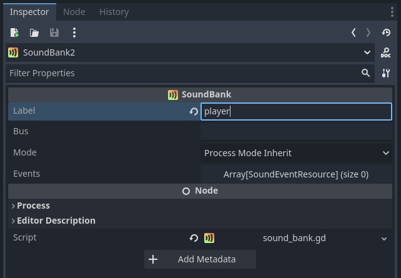Switch to the History tab
The width and height of the screenshot is (401, 278).
click(114, 12)
